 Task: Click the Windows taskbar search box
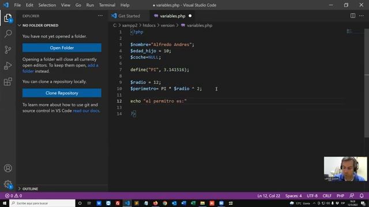point(42,203)
